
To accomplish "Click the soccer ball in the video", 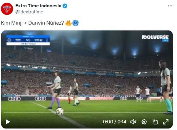I will pos(60,112).
